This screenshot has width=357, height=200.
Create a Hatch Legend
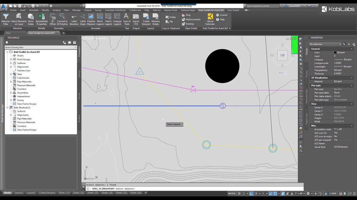click(108, 19)
